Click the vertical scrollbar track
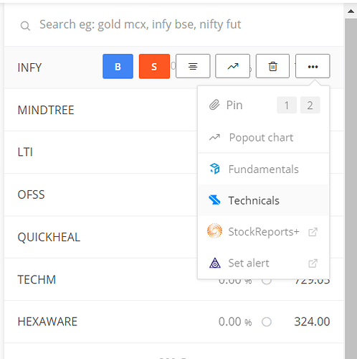This screenshot has width=357, height=359. click(x=351, y=189)
